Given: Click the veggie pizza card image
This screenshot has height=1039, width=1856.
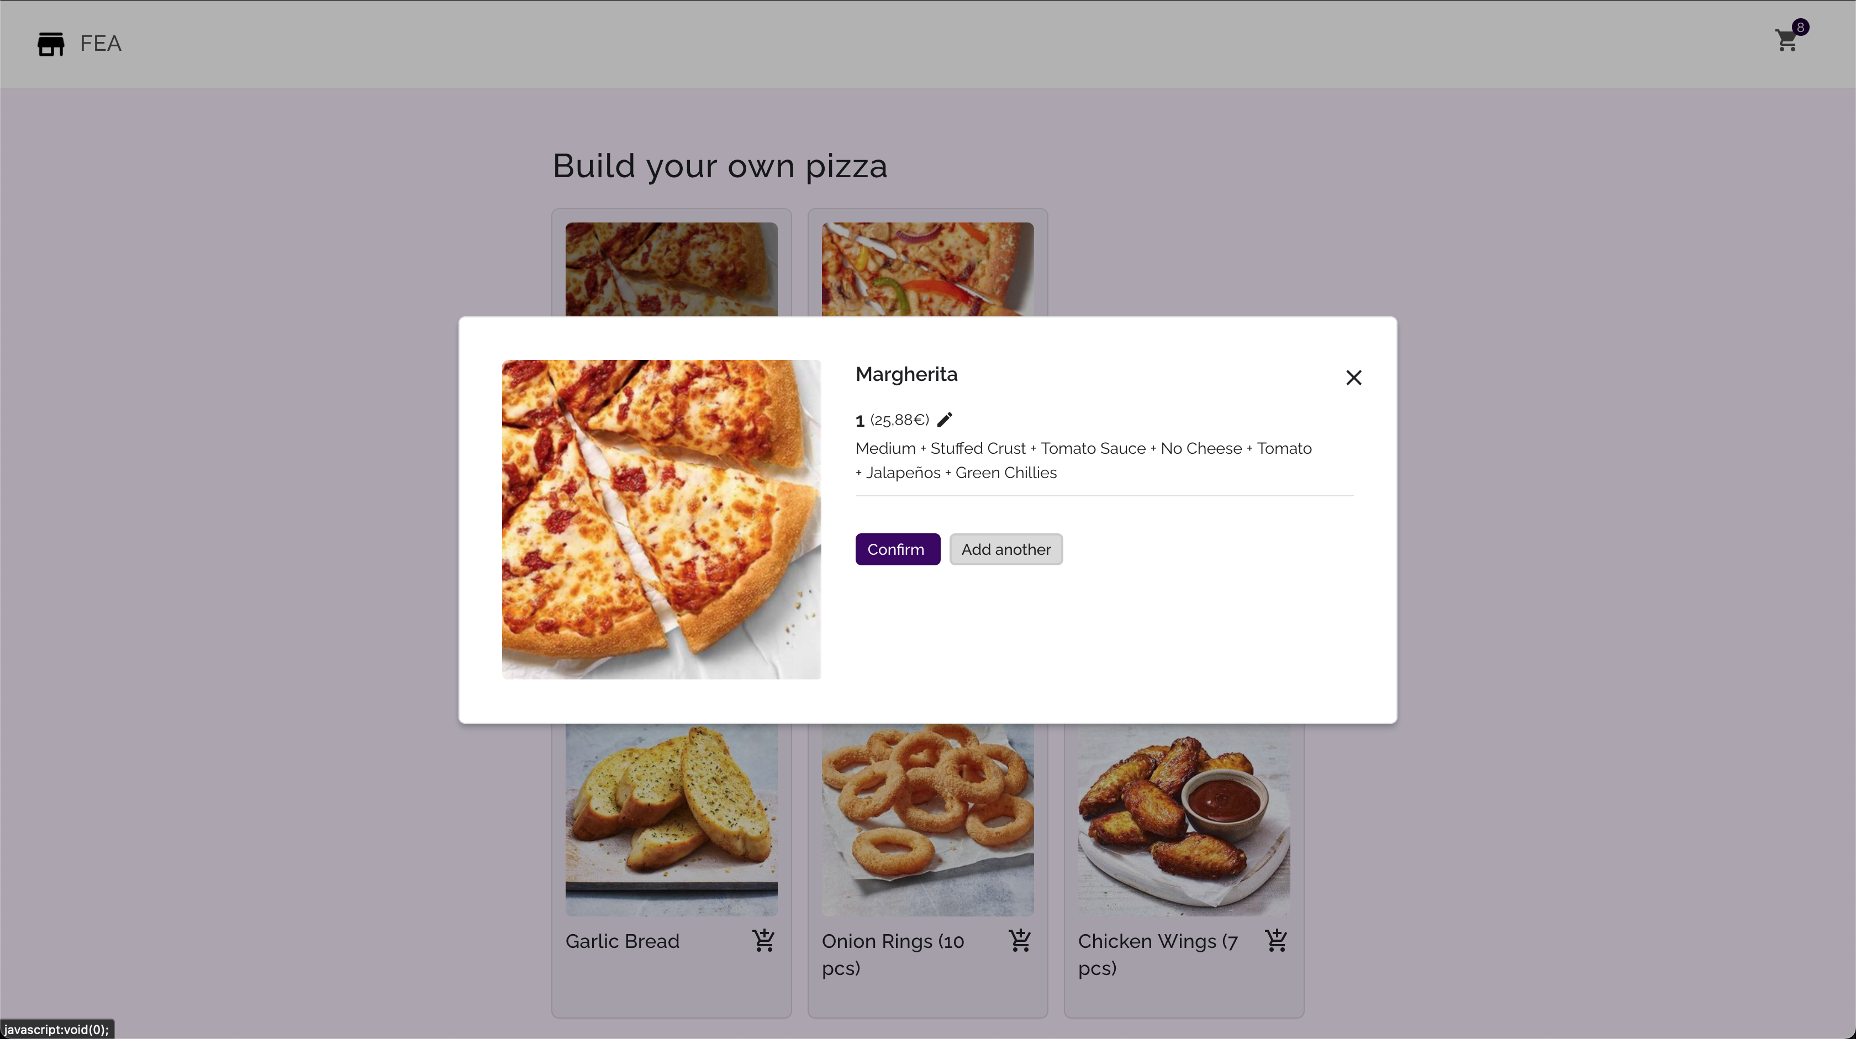Looking at the screenshot, I should 927,268.
